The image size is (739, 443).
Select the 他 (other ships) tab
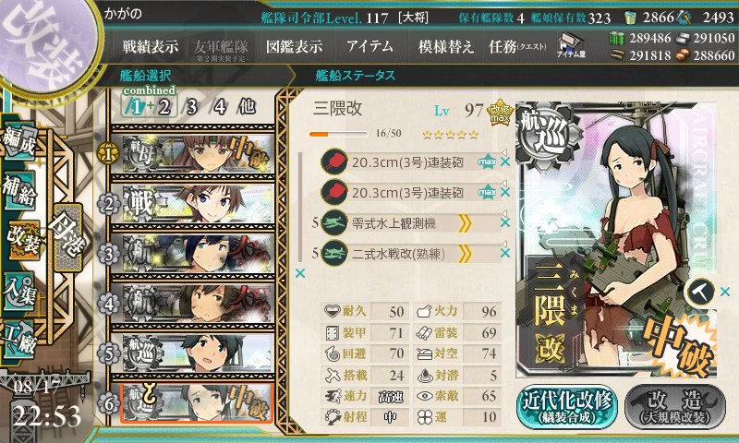click(x=247, y=106)
